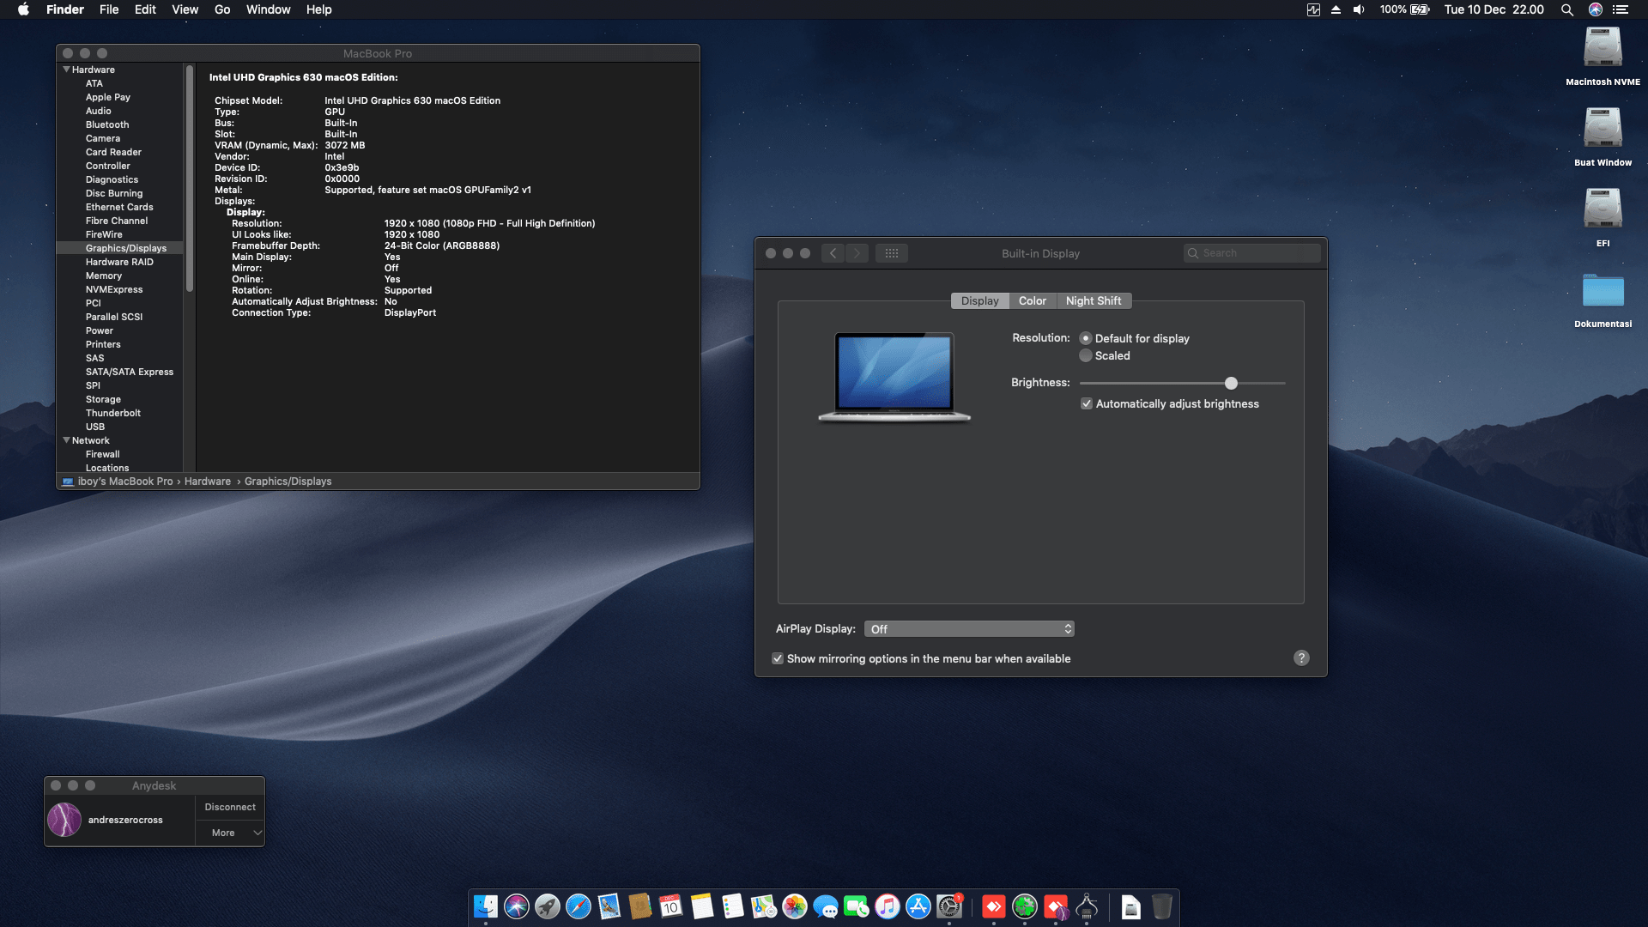
Task: Expand the More options in Anydesk
Action: 229,833
